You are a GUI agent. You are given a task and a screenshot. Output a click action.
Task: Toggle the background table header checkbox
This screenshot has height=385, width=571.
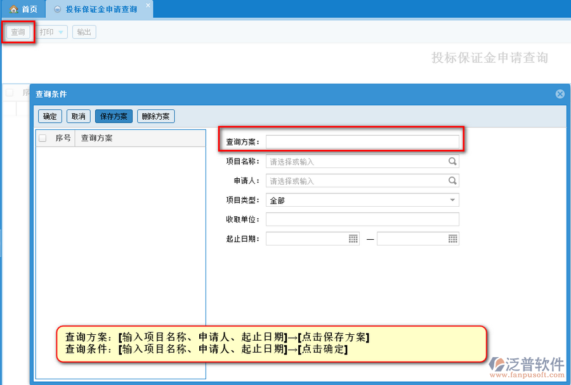[x=10, y=93]
